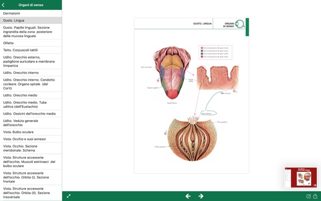Click the red taste zone legend swatch
The image size is (321, 201).
(202, 56)
